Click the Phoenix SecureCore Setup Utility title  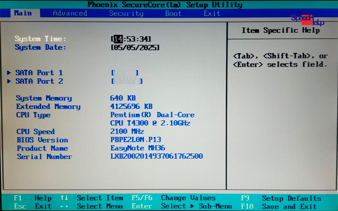165,4
